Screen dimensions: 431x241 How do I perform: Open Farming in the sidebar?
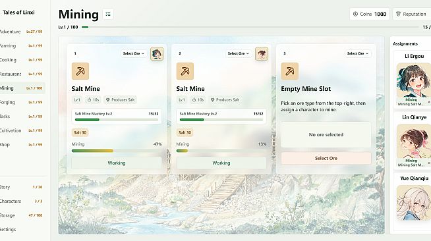coord(22,46)
